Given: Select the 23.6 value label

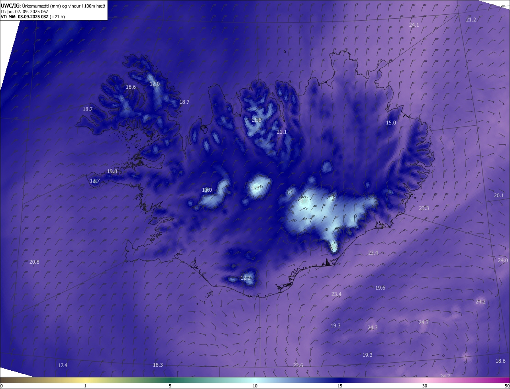Looking at the screenshot, I should [298, 365].
